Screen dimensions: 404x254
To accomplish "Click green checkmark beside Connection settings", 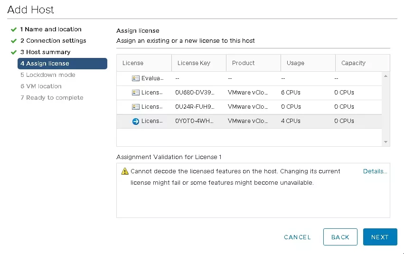I will pos(14,41).
